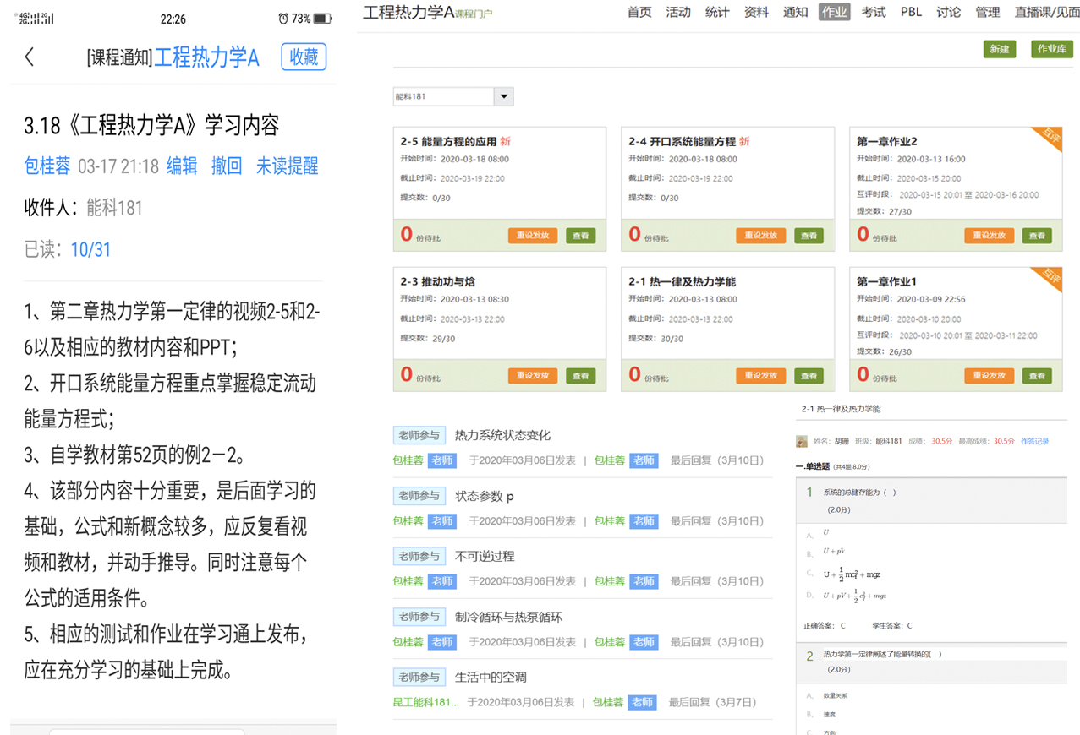
Task: Click student 胡珊's avatar picture
Action: pos(802,441)
